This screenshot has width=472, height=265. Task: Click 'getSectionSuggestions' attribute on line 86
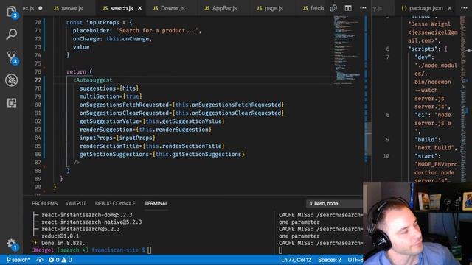(x=114, y=154)
